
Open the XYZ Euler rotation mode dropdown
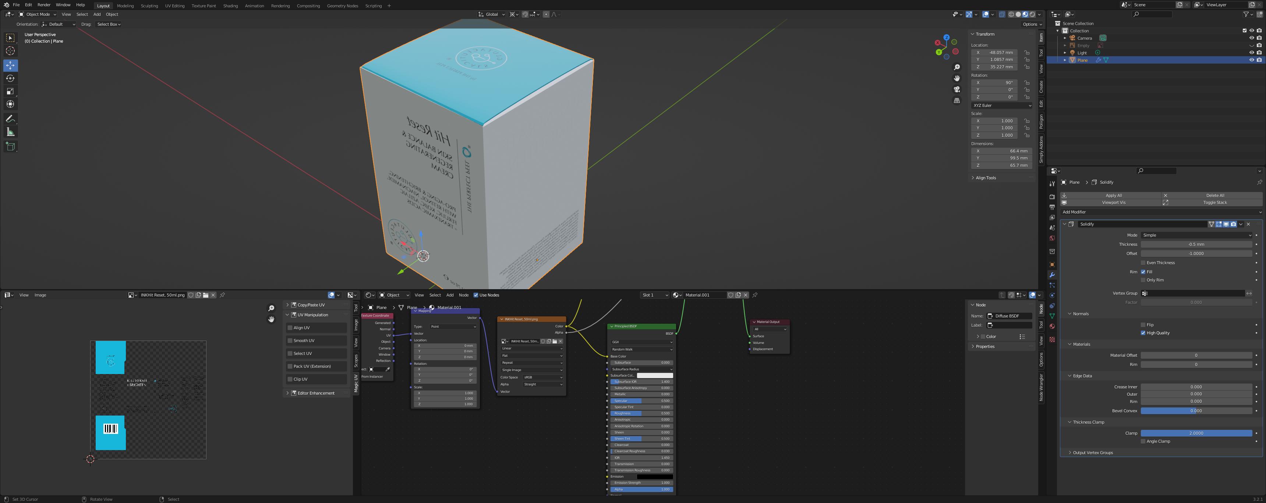(1001, 105)
